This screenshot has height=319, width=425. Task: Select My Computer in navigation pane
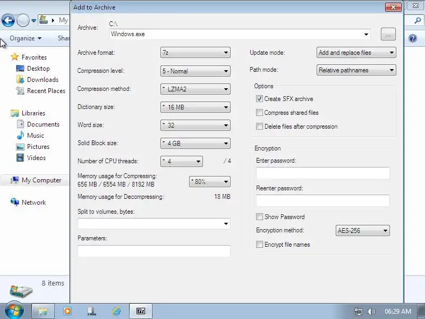[x=35, y=180]
